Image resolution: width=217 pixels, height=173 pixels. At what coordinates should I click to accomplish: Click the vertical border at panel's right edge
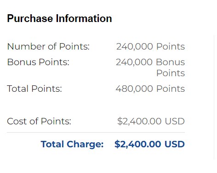click(214, 97)
